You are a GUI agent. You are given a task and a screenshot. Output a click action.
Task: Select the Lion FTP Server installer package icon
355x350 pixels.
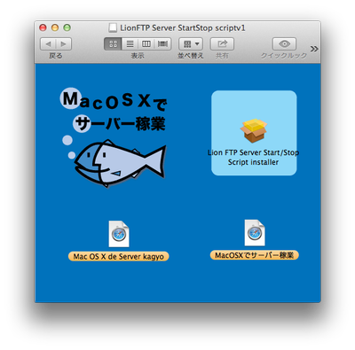[x=254, y=130]
